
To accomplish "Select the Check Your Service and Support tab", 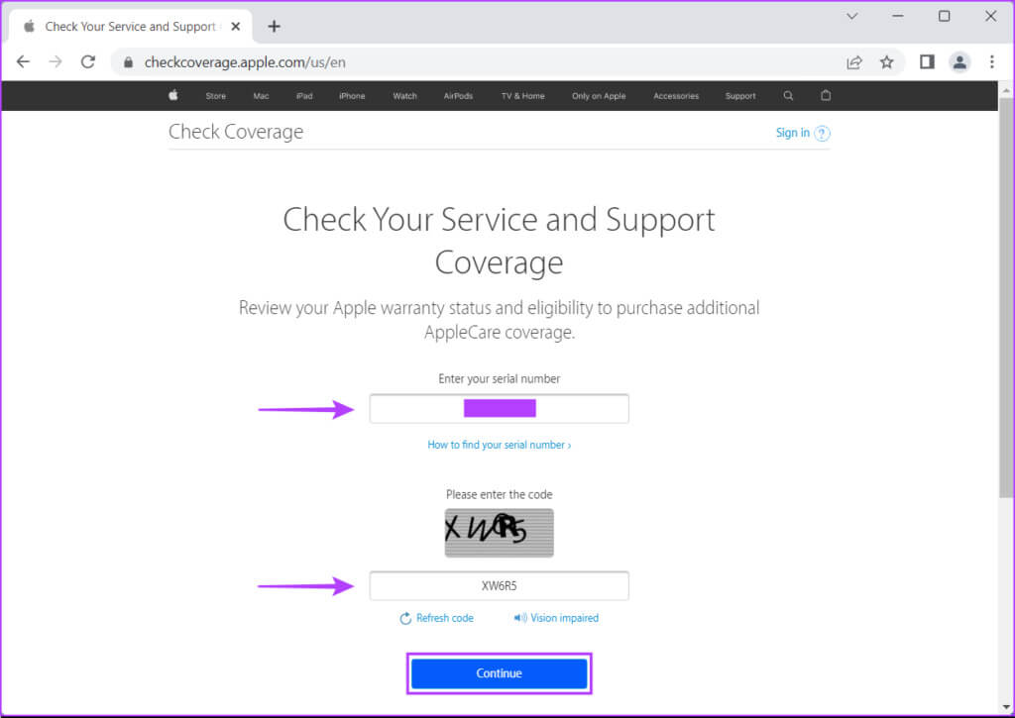I will (130, 27).
